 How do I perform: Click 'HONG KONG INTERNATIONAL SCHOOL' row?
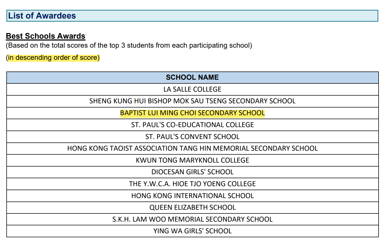point(192,196)
